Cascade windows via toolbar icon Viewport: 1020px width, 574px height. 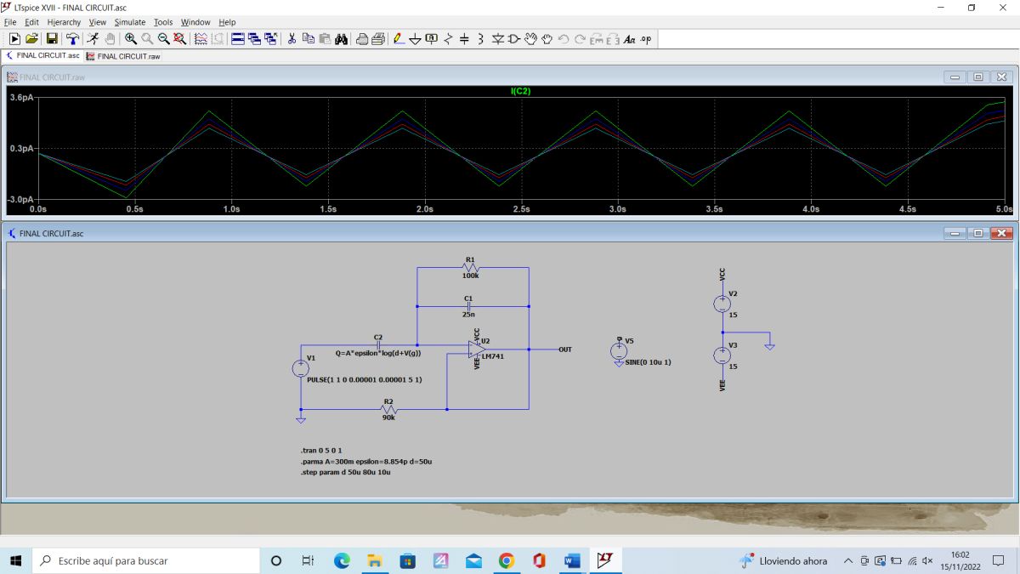pyautogui.click(x=254, y=39)
